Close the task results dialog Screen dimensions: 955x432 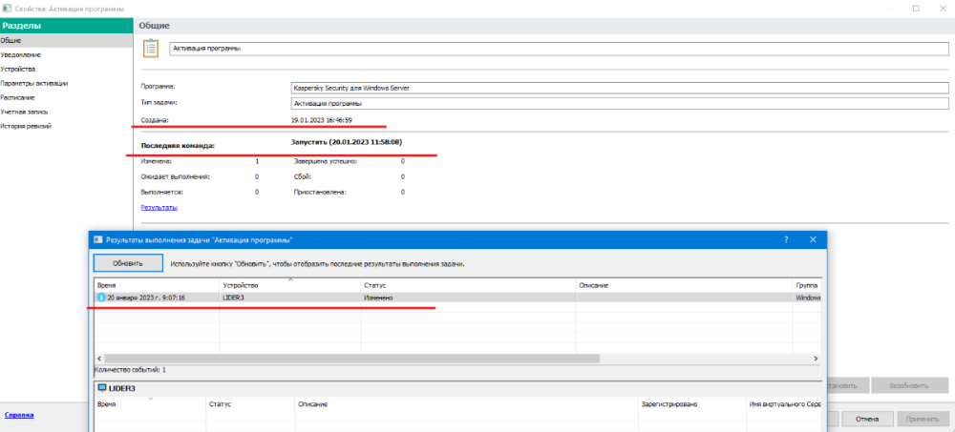click(x=812, y=240)
